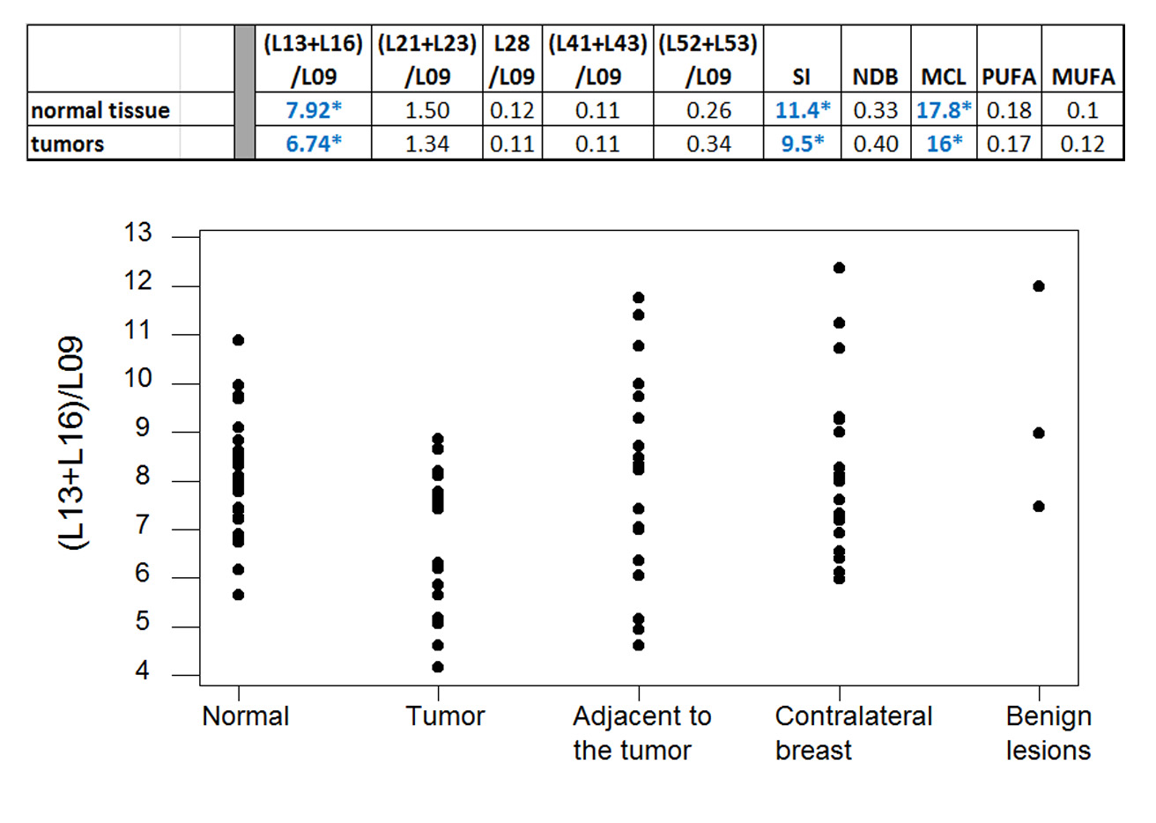The image size is (1156, 823).
Task: Click the highest Contralateral breast data point
Action: 839,268
